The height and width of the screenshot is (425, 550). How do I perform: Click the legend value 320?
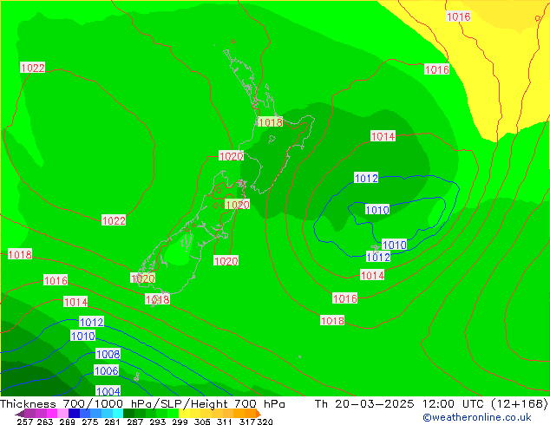(x=265, y=422)
